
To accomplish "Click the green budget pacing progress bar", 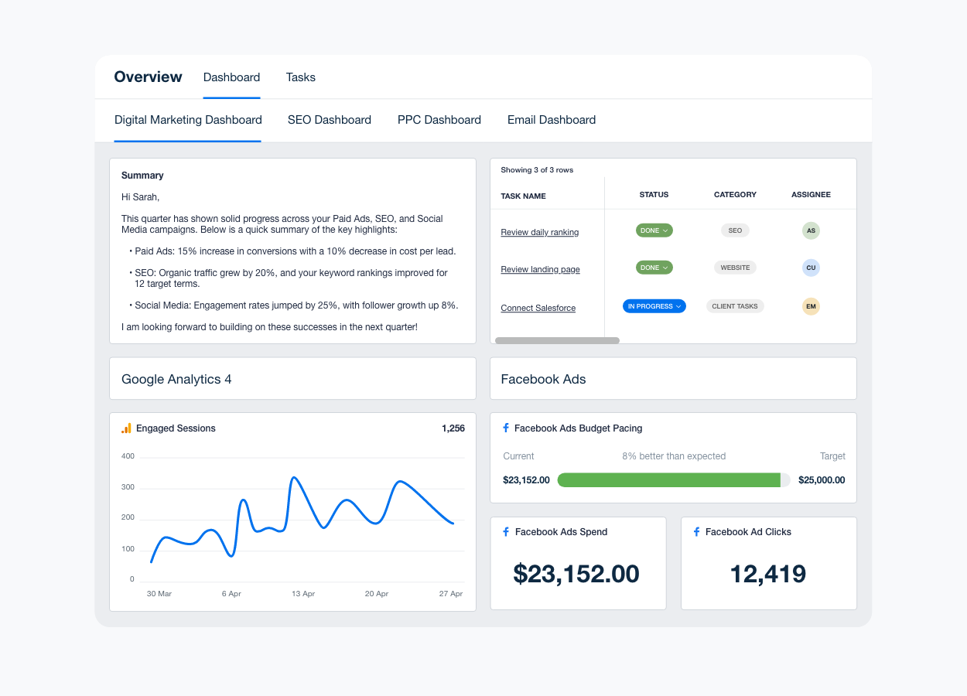I will [x=668, y=480].
